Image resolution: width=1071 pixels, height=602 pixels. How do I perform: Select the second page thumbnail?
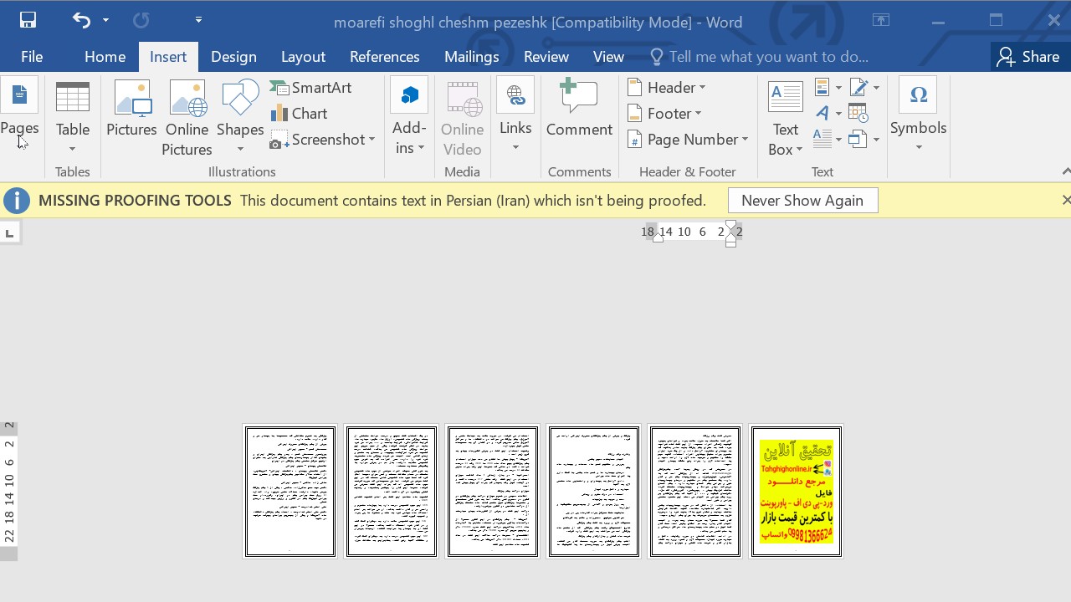(392, 491)
